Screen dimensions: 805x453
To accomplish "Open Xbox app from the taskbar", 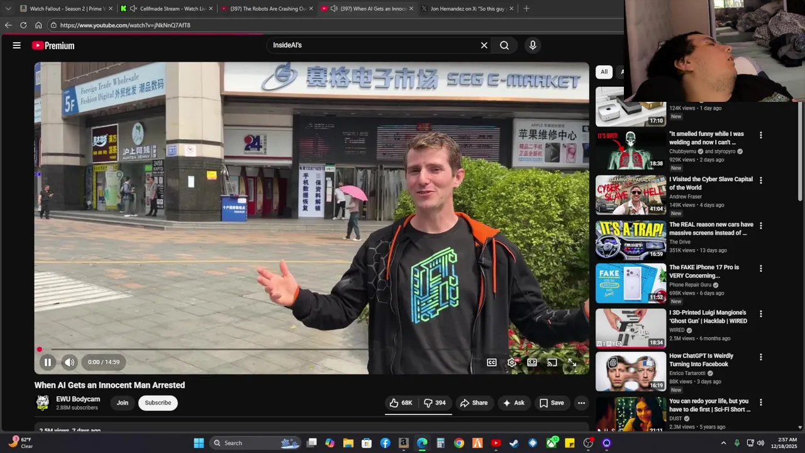I will click(552, 443).
